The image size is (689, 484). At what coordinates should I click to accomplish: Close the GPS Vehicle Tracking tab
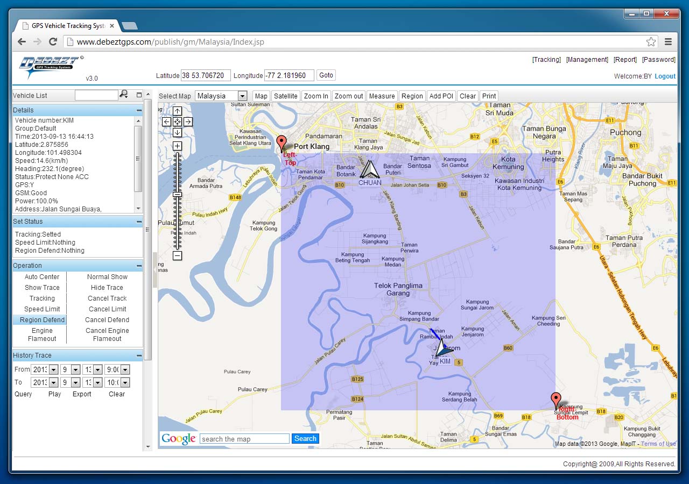(112, 25)
